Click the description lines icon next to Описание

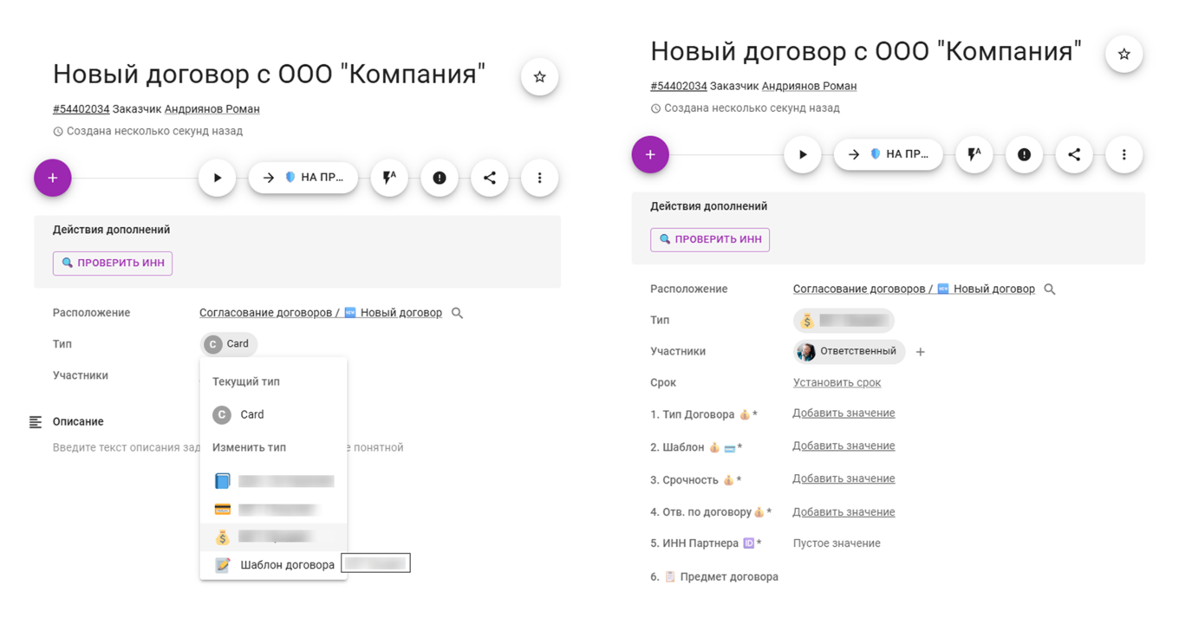coord(36,421)
